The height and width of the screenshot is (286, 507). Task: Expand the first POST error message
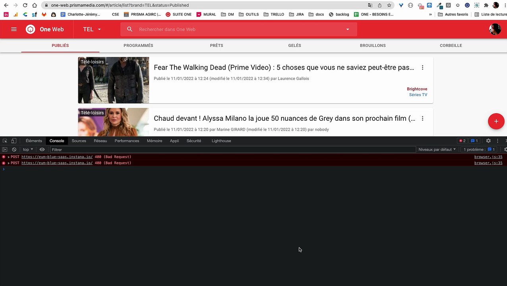click(x=9, y=157)
